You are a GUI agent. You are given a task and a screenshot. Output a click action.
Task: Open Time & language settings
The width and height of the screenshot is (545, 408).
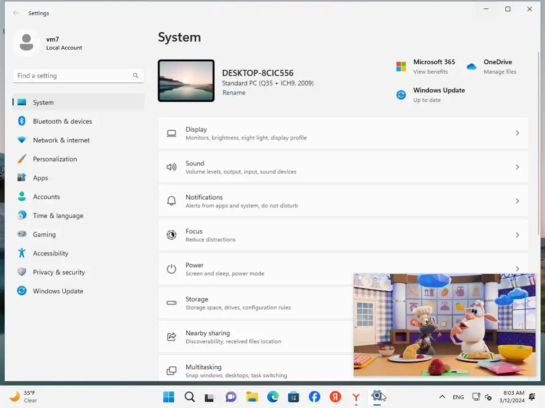coord(78,215)
